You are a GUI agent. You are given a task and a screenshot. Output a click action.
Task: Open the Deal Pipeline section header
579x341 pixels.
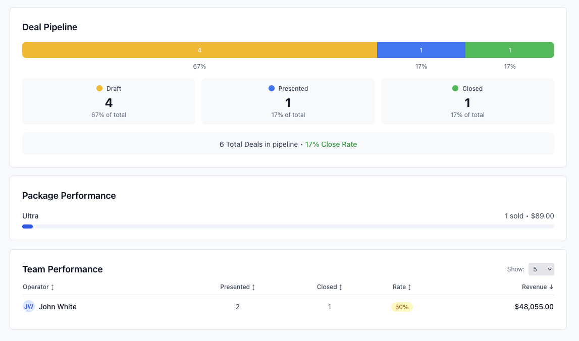[49, 27]
